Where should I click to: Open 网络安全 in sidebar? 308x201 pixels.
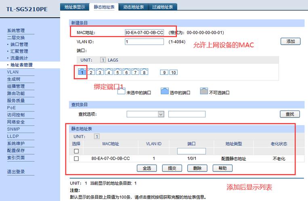(16, 122)
